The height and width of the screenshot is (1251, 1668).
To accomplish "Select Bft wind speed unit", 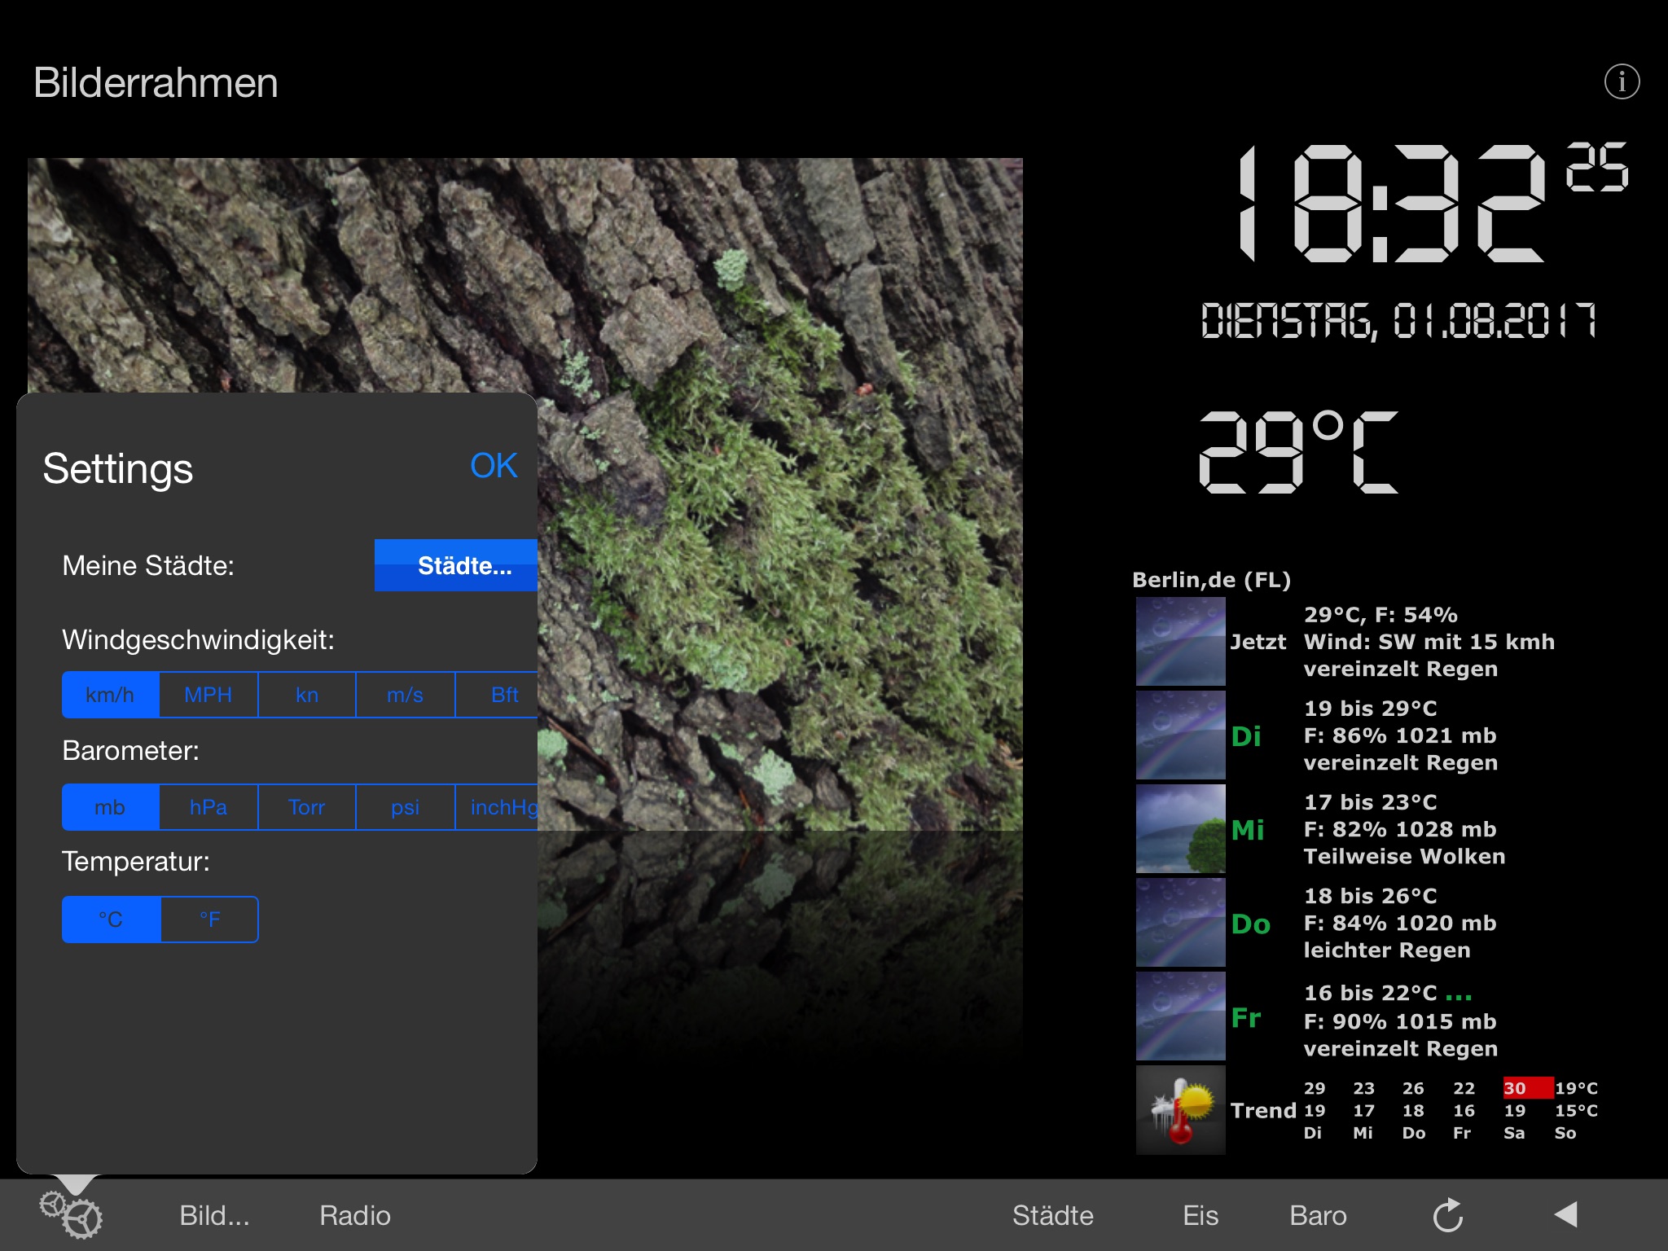I will (x=497, y=695).
